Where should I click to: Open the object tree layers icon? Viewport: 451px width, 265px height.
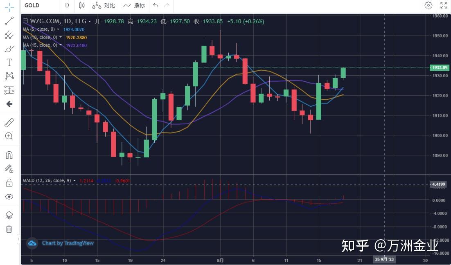pos(9,215)
